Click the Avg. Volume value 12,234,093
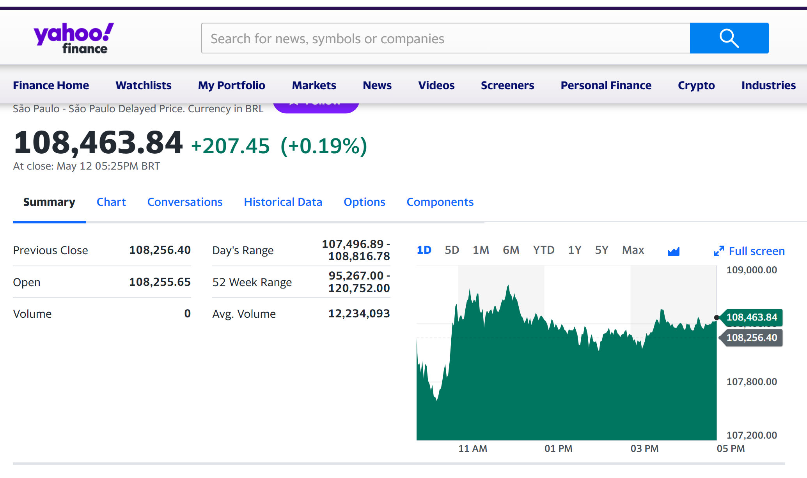807x478 pixels. coord(359,313)
